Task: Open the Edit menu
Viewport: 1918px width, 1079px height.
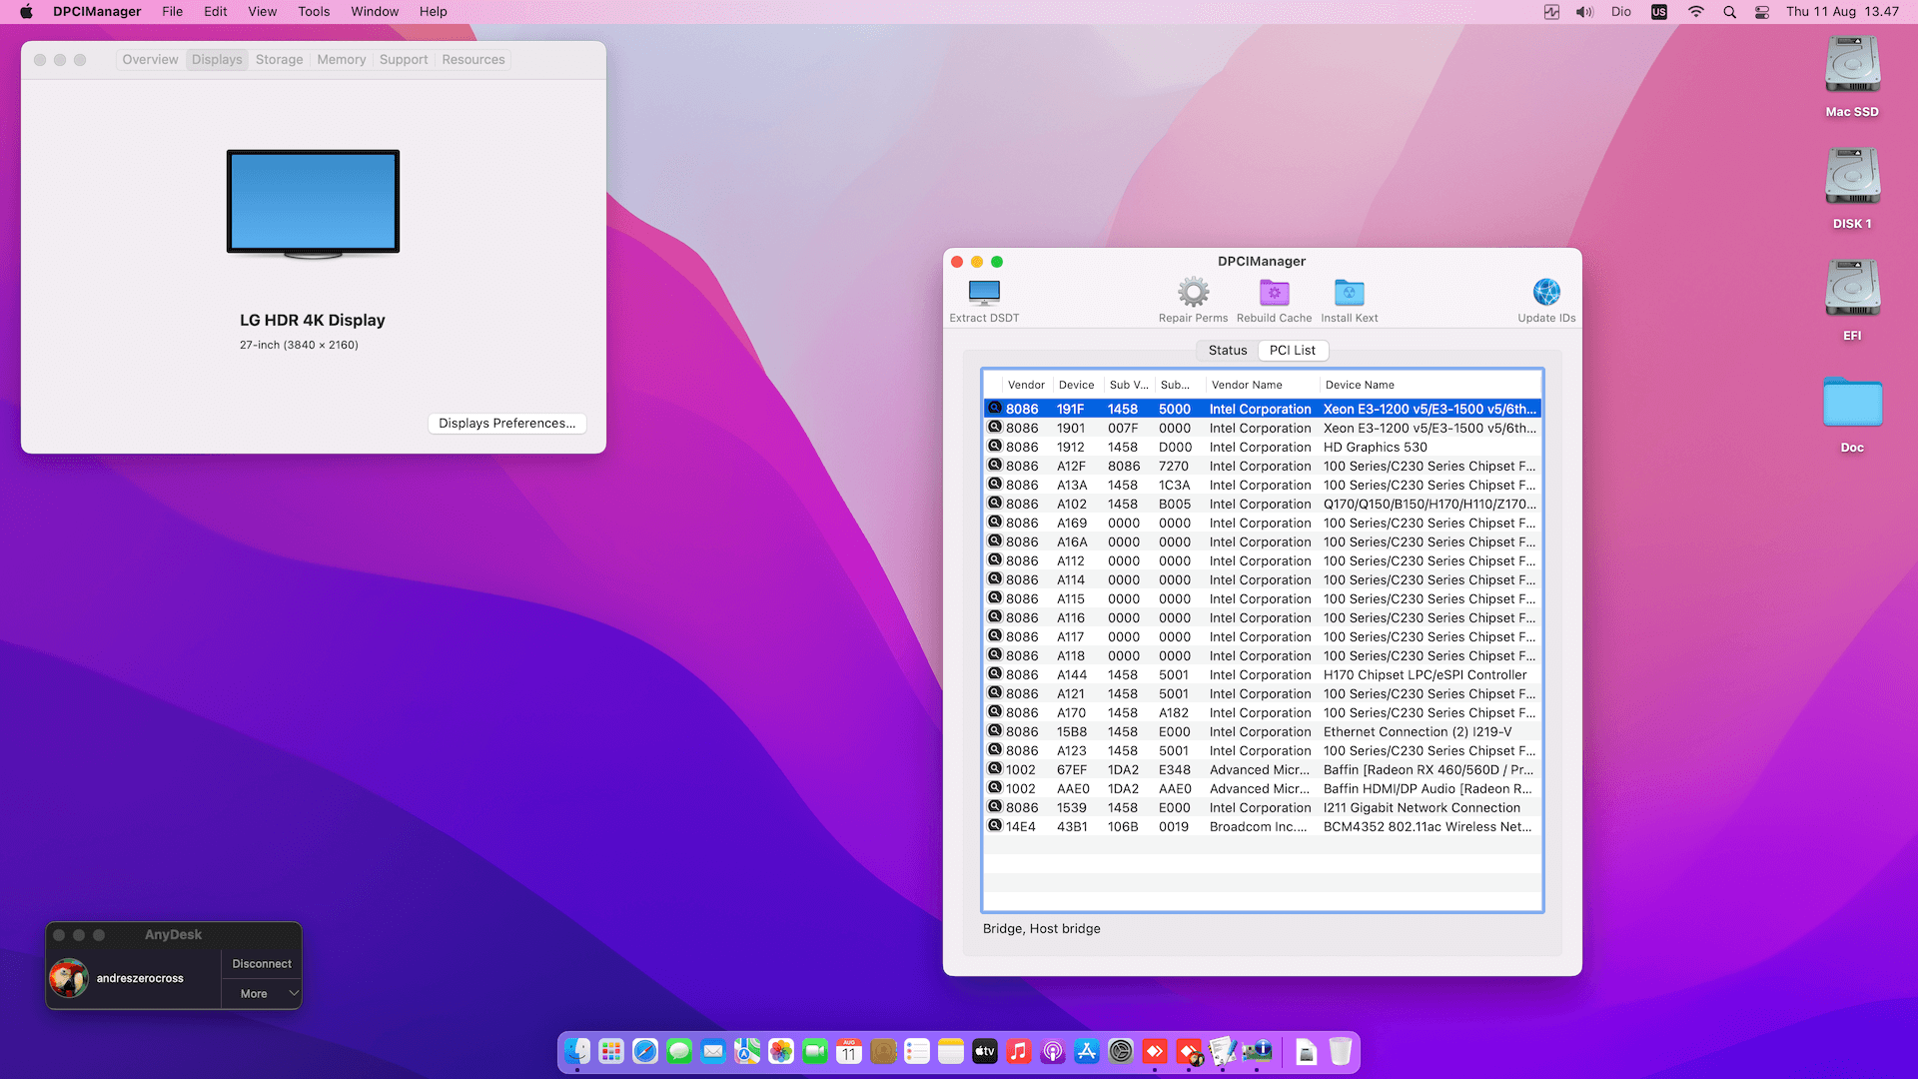Action: [x=216, y=12]
